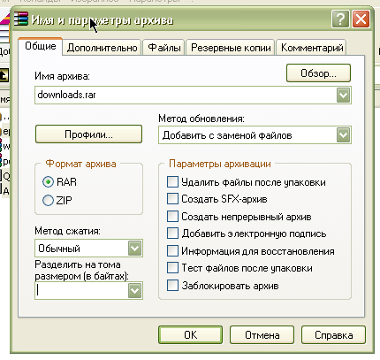The width and height of the screenshot is (380, 360).
Task: Click the up-folder arrow icon behind dialog
Action: 4,75
